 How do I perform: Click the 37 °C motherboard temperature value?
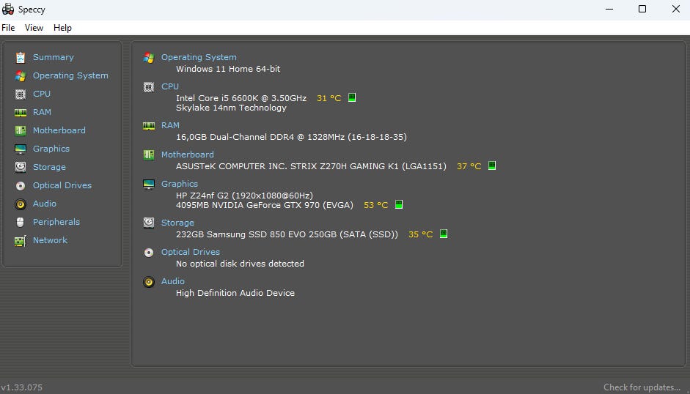(469, 166)
